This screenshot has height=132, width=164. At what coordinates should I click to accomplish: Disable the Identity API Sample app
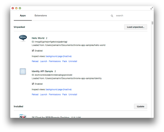33,84
